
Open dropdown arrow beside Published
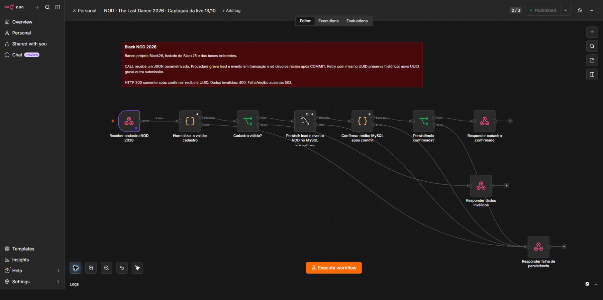point(566,10)
